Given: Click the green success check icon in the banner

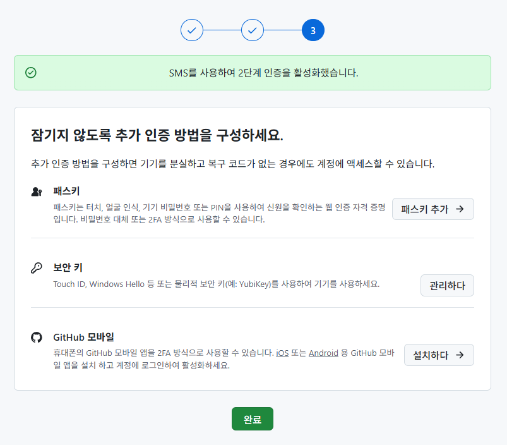Looking at the screenshot, I should [x=31, y=73].
